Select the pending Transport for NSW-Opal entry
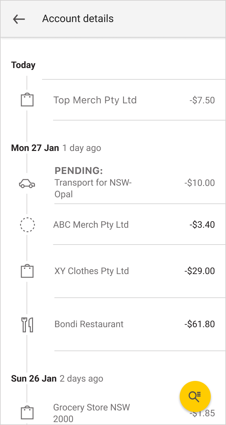Viewport: 226px width, 425px height. [93, 182]
